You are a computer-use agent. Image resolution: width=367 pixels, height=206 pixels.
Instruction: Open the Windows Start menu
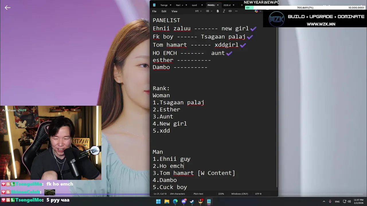158,201
